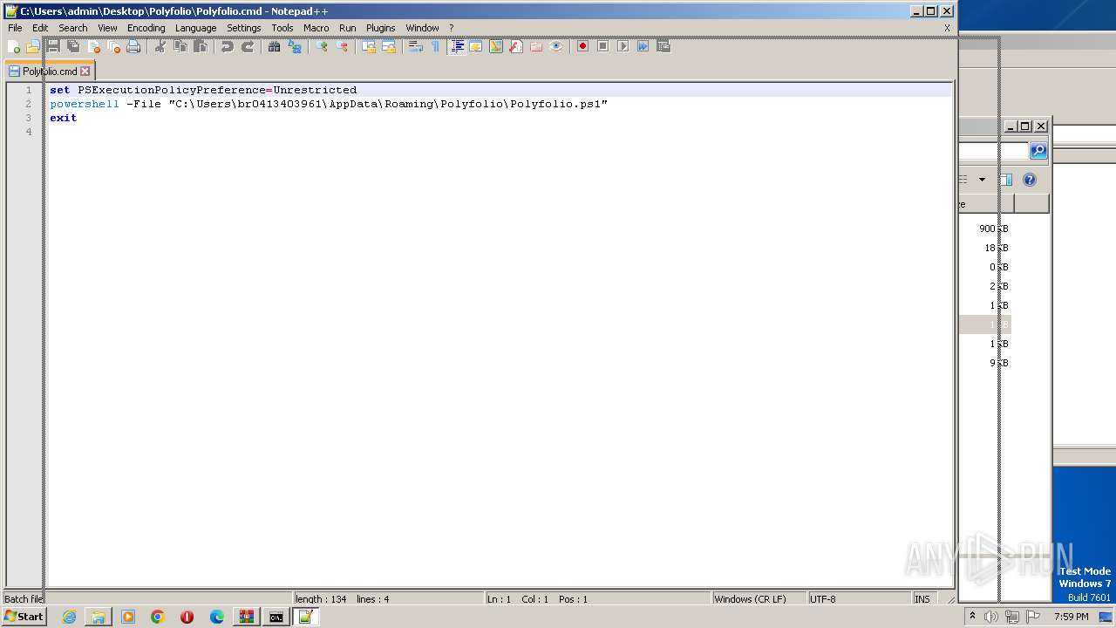
Task: Open Internet Explorer from taskbar
Action: [69, 617]
